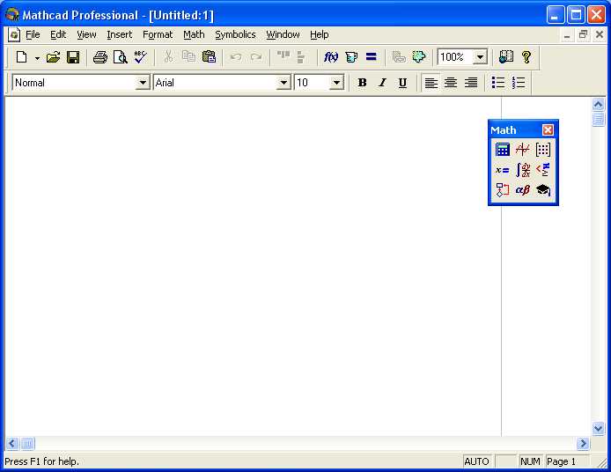611x472 pixels.
Task: Open the Boolean toolbar from Math palette
Action: point(543,170)
